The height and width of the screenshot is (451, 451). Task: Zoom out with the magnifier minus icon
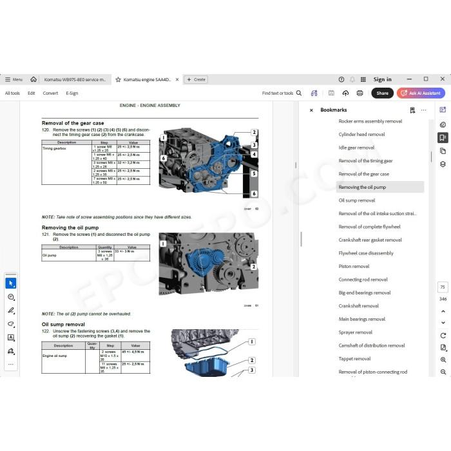coord(443,372)
